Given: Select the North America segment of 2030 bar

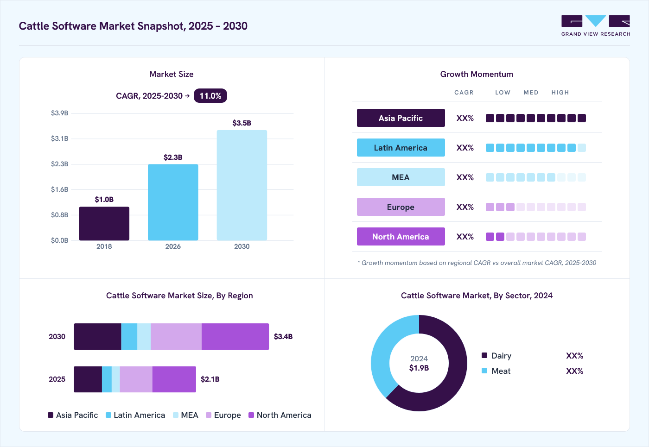Looking at the screenshot, I should tap(235, 336).
